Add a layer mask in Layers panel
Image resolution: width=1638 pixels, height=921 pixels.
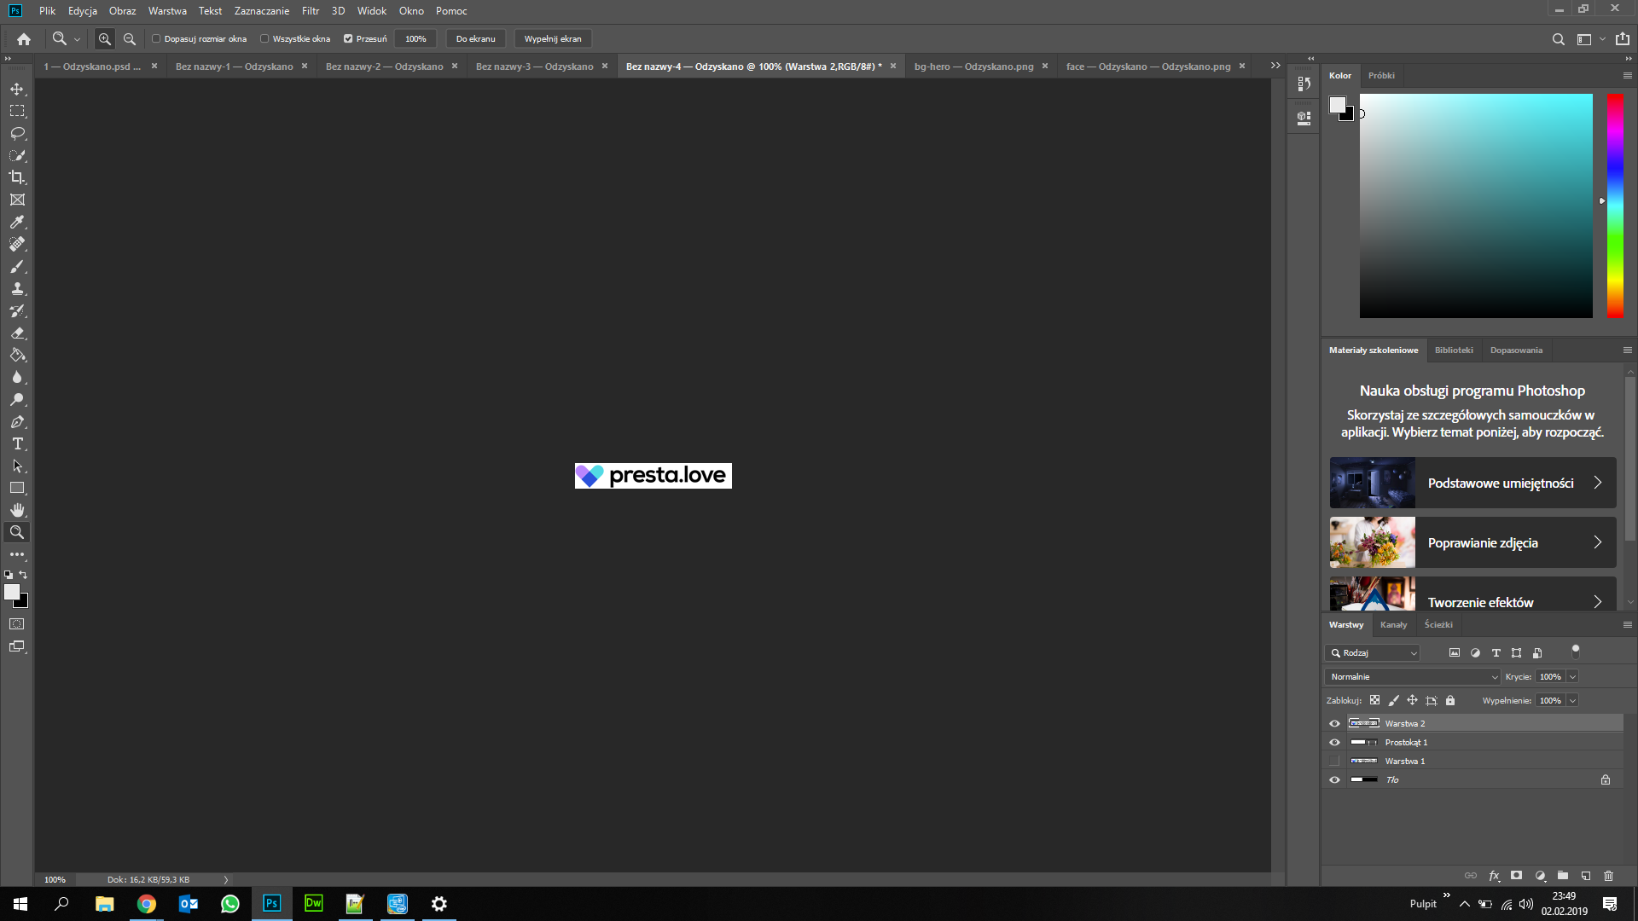tap(1516, 876)
